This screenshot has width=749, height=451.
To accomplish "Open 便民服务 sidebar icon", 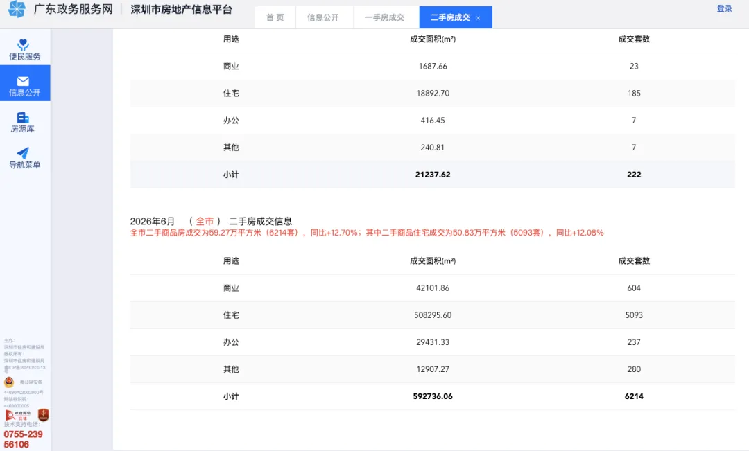I will click(x=23, y=44).
